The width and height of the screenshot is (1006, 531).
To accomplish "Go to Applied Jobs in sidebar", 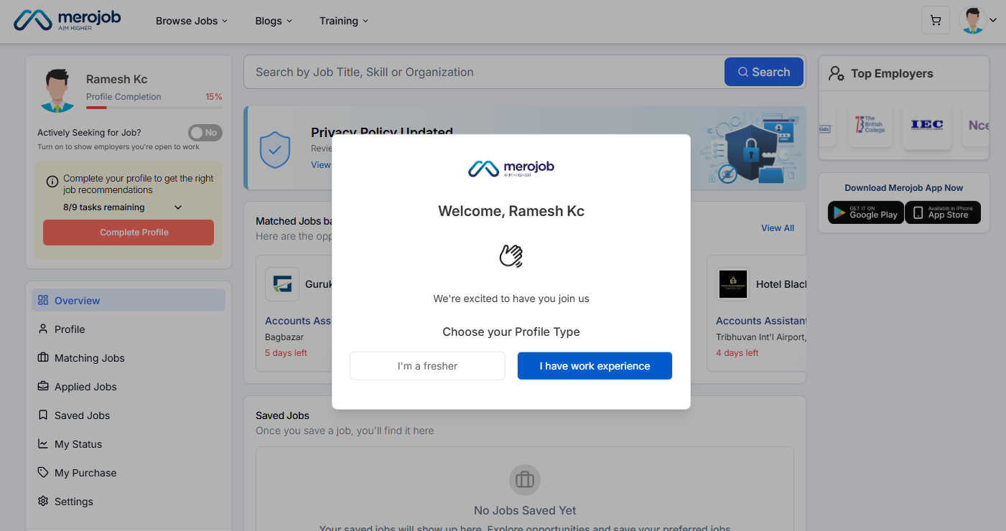I will [x=85, y=387].
